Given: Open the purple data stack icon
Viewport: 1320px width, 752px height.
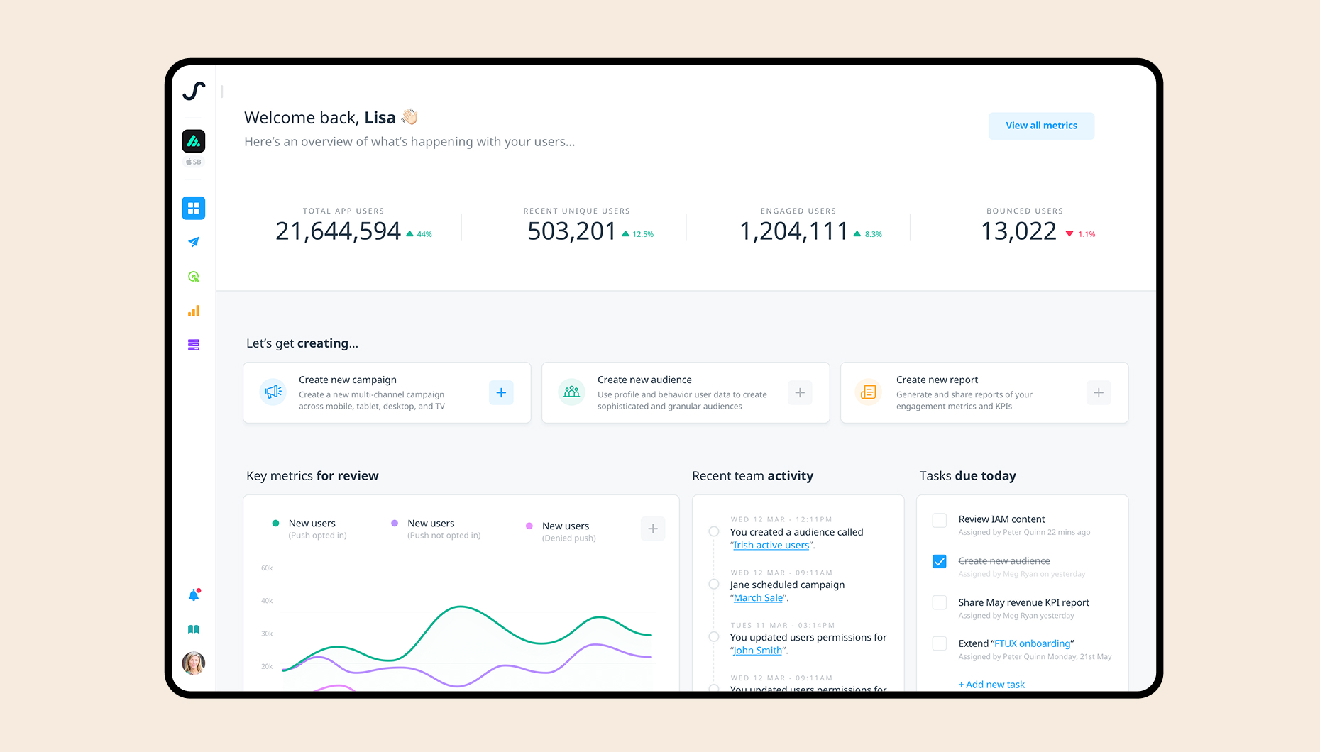Looking at the screenshot, I should click(194, 345).
